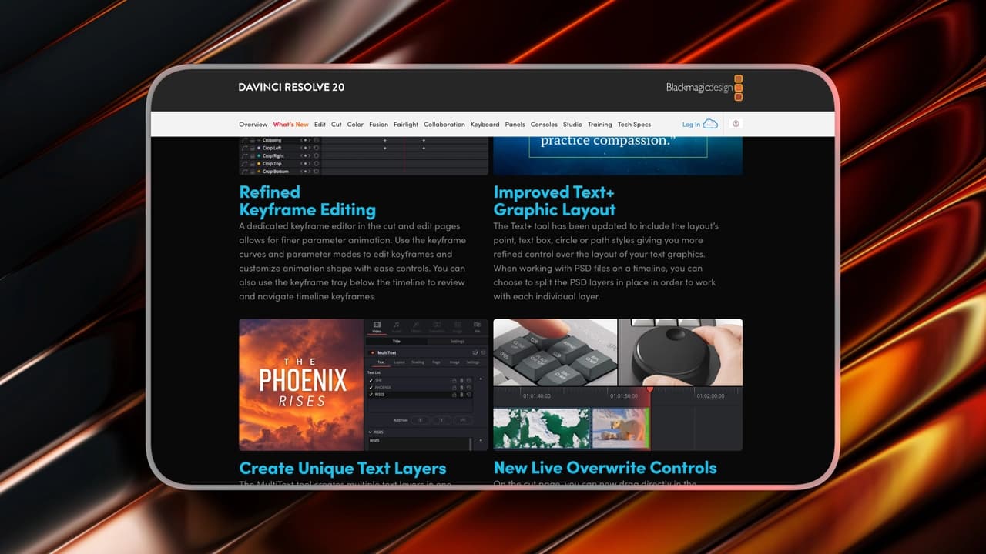Open the region selector icon in navbar
Screen dimensions: 986x554
tap(736, 124)
